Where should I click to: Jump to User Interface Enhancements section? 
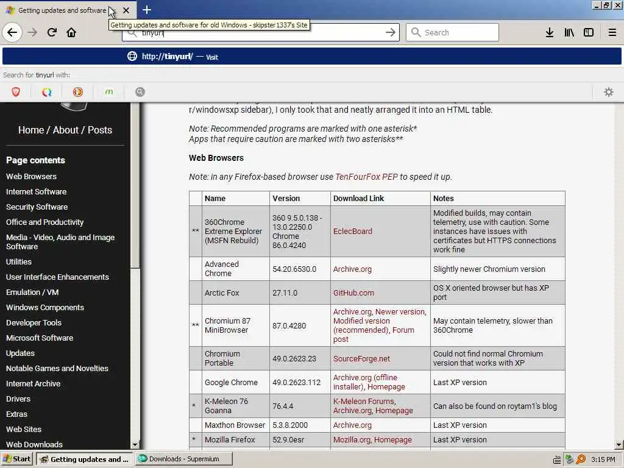click(57, 277)
